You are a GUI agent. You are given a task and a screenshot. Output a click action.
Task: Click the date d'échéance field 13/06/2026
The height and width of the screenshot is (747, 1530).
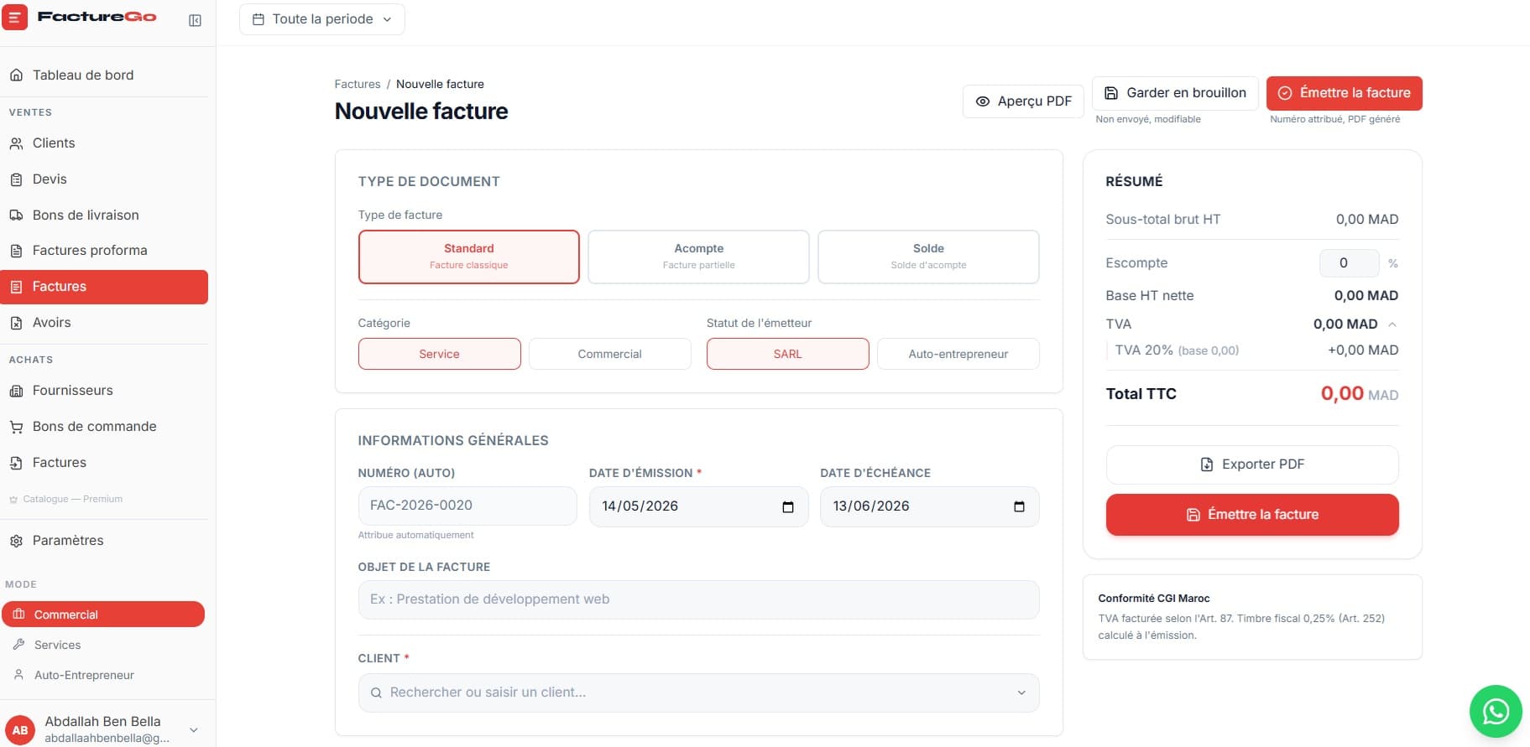tap(929, 506)
